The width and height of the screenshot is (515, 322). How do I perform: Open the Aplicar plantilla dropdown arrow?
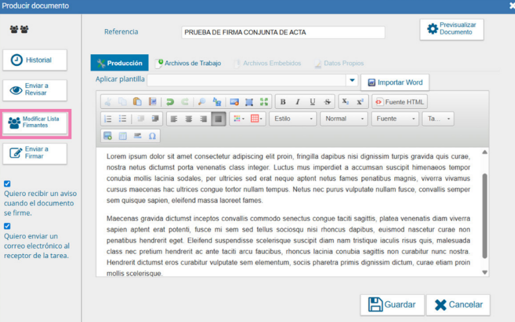(352, 80)
